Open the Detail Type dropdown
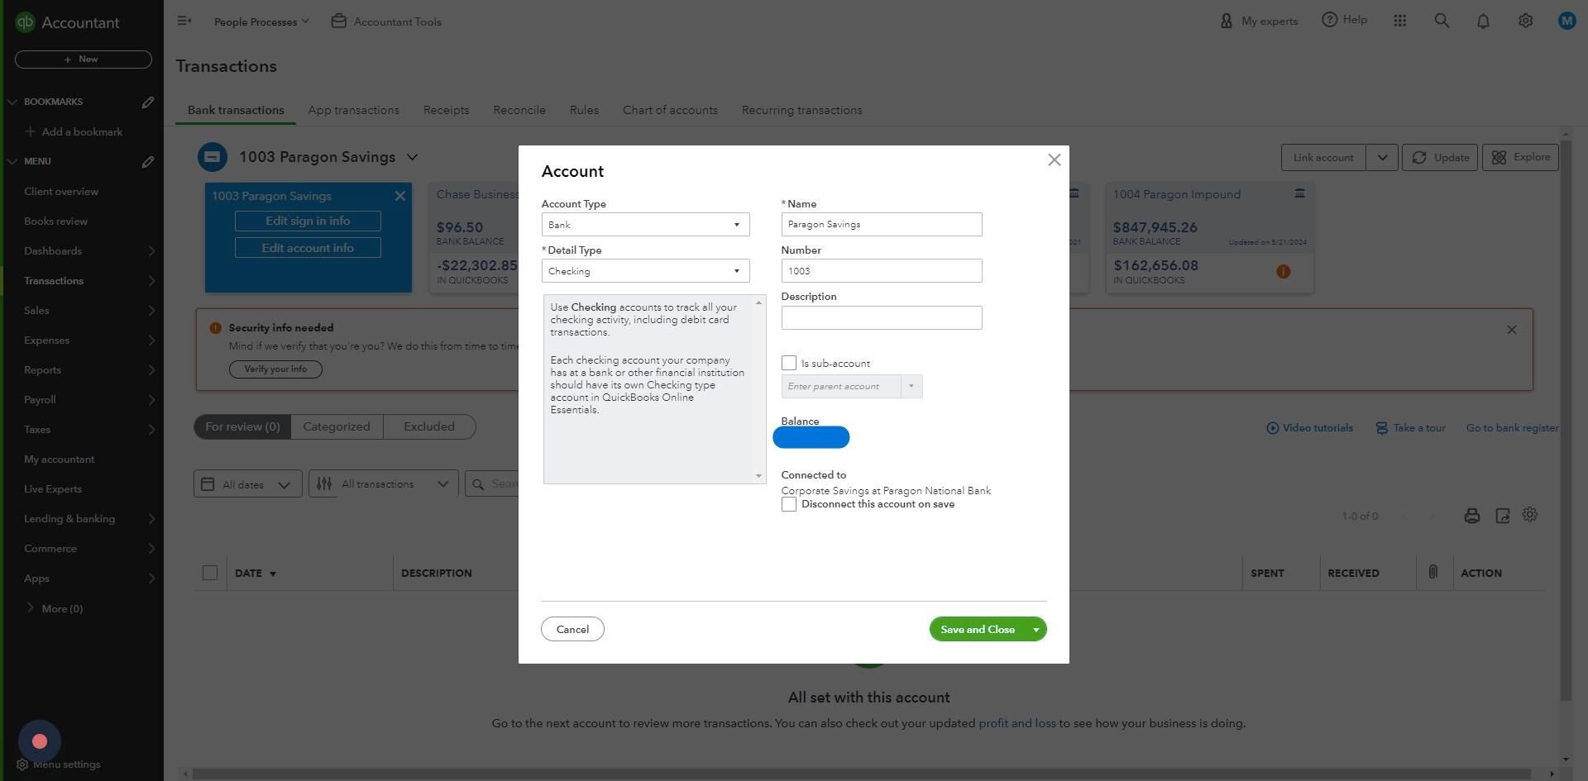The width and height of the screenshot is (1588, 781). (x=646, y=271)
